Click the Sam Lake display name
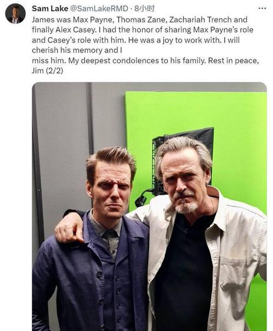This screenshot has width=273, height=331. click(x=50, y=8)
